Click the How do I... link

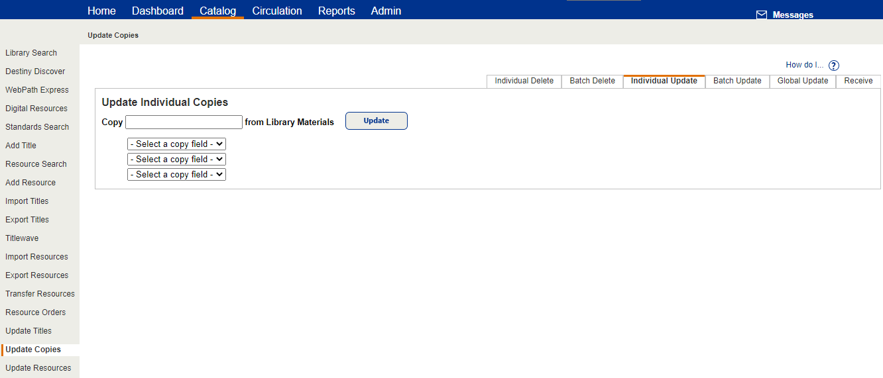(x=804, y=65)
